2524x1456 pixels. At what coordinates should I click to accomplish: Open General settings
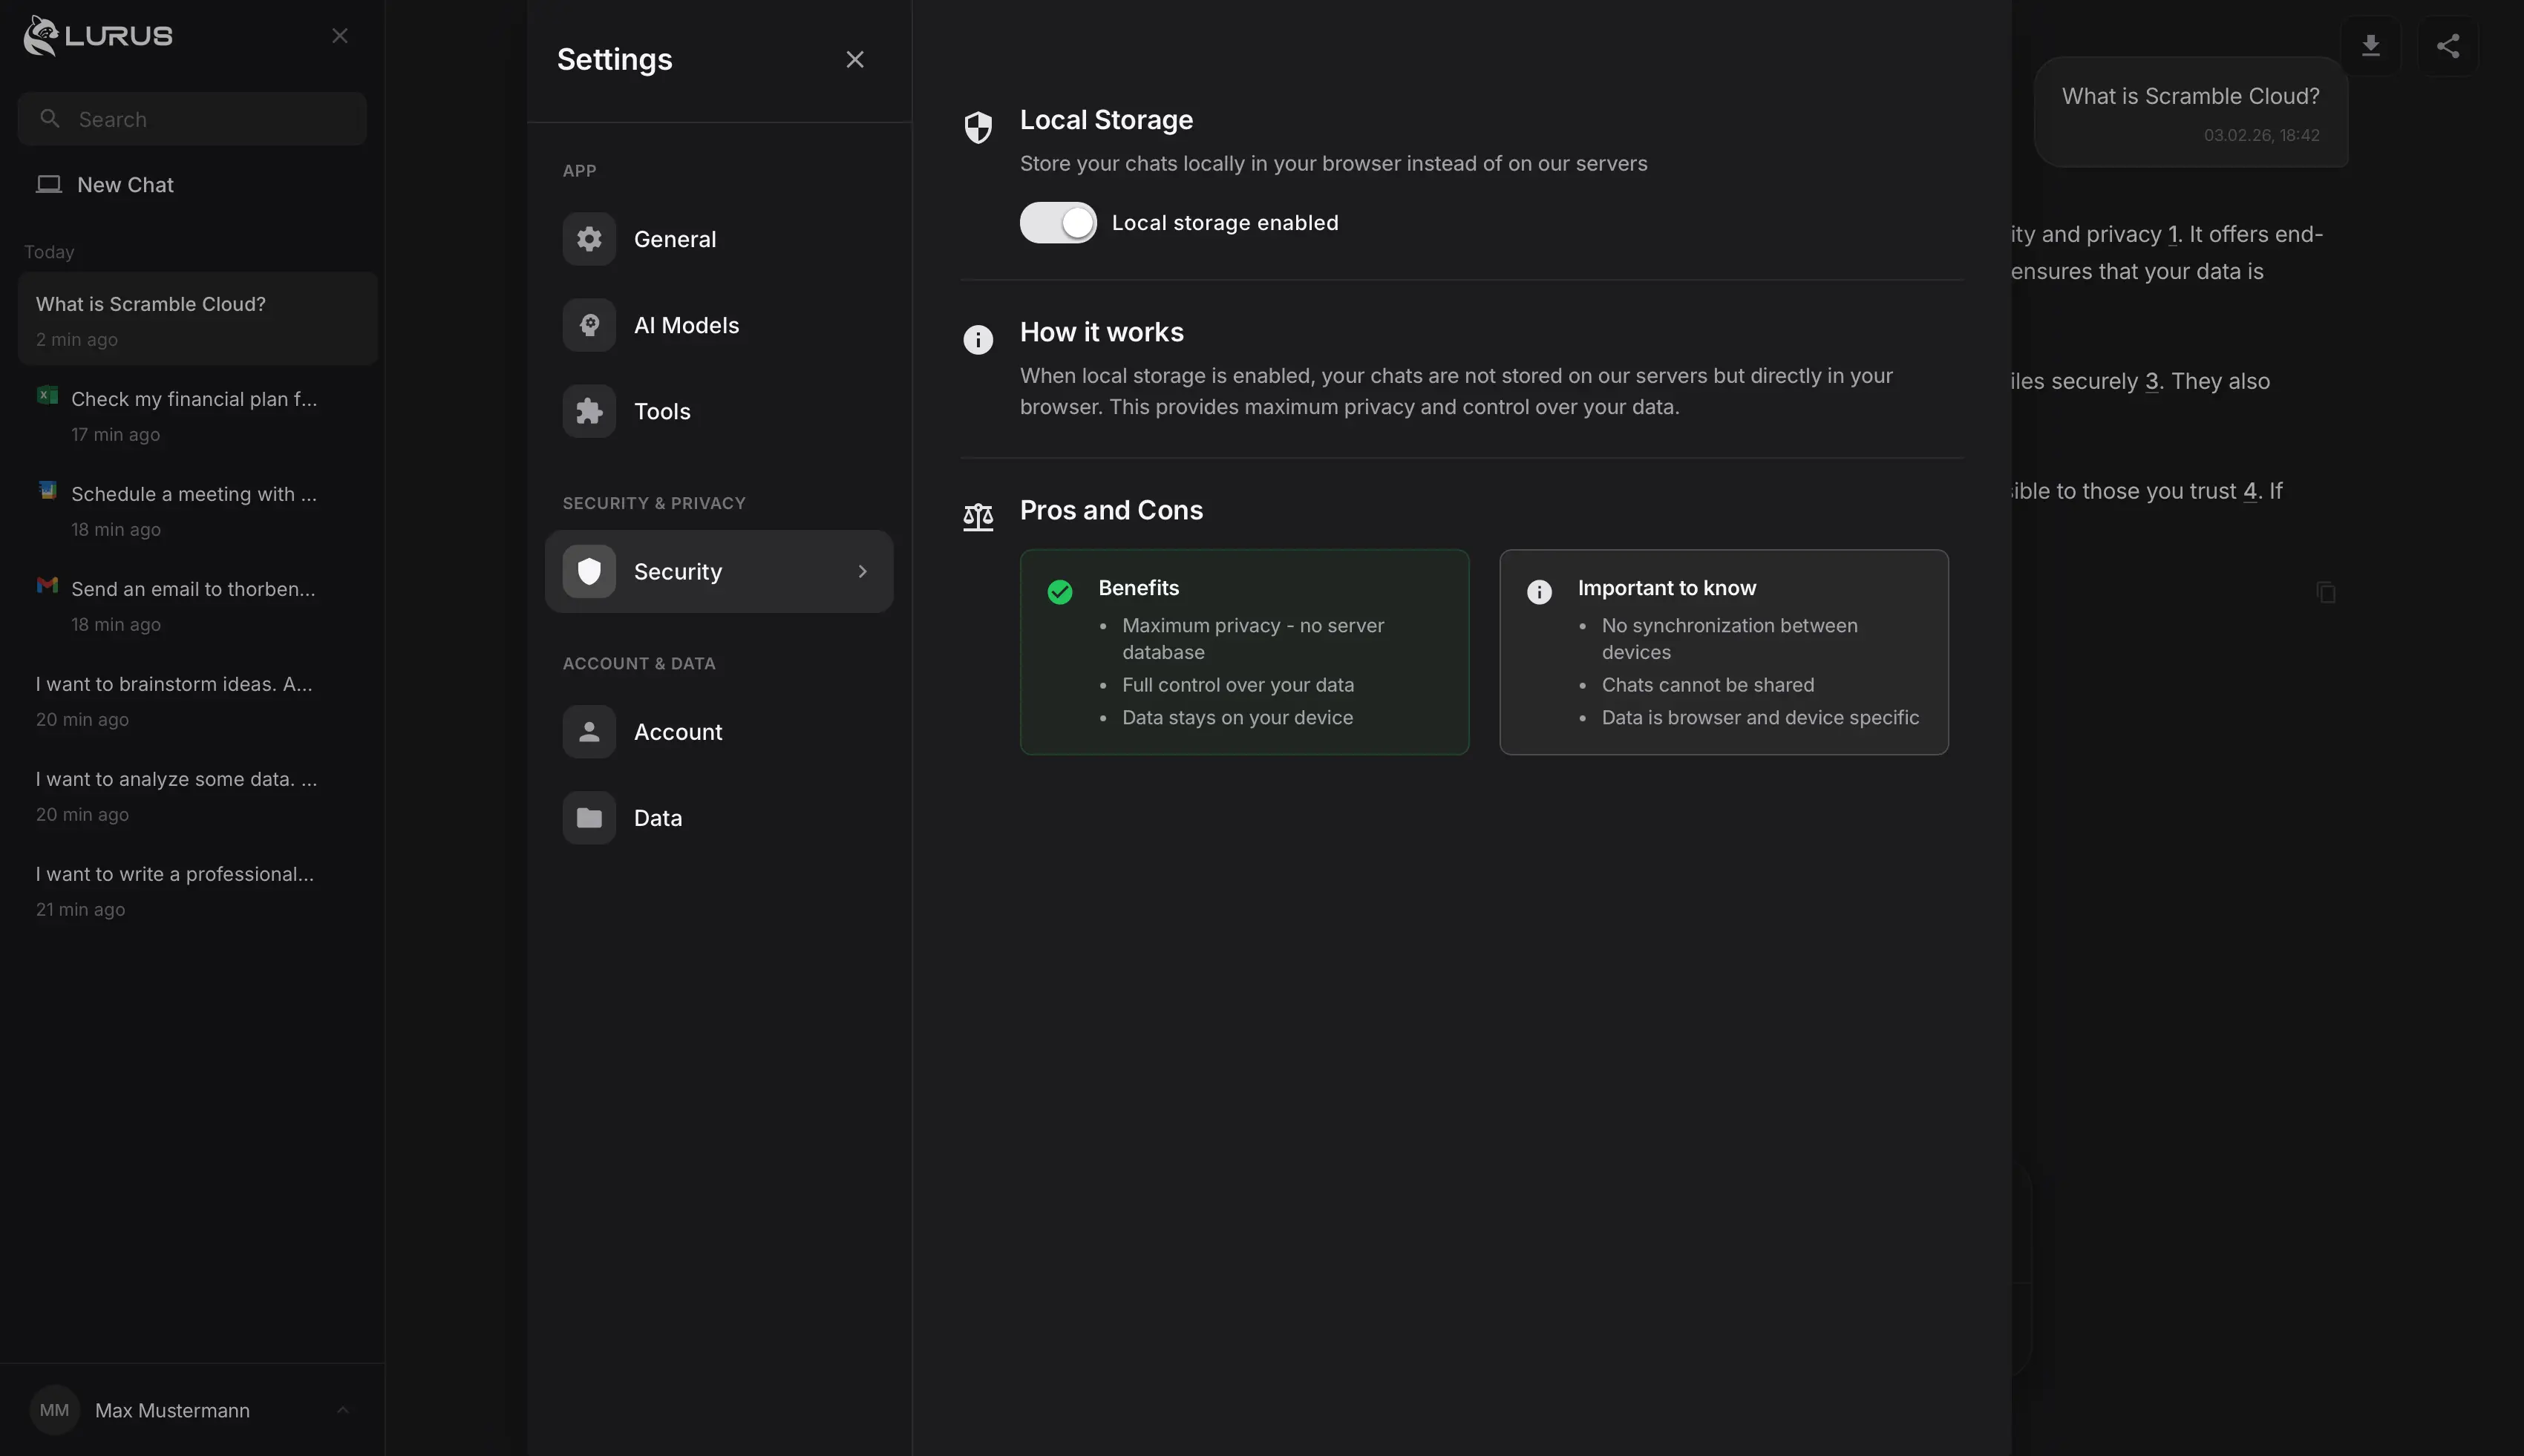675,238
